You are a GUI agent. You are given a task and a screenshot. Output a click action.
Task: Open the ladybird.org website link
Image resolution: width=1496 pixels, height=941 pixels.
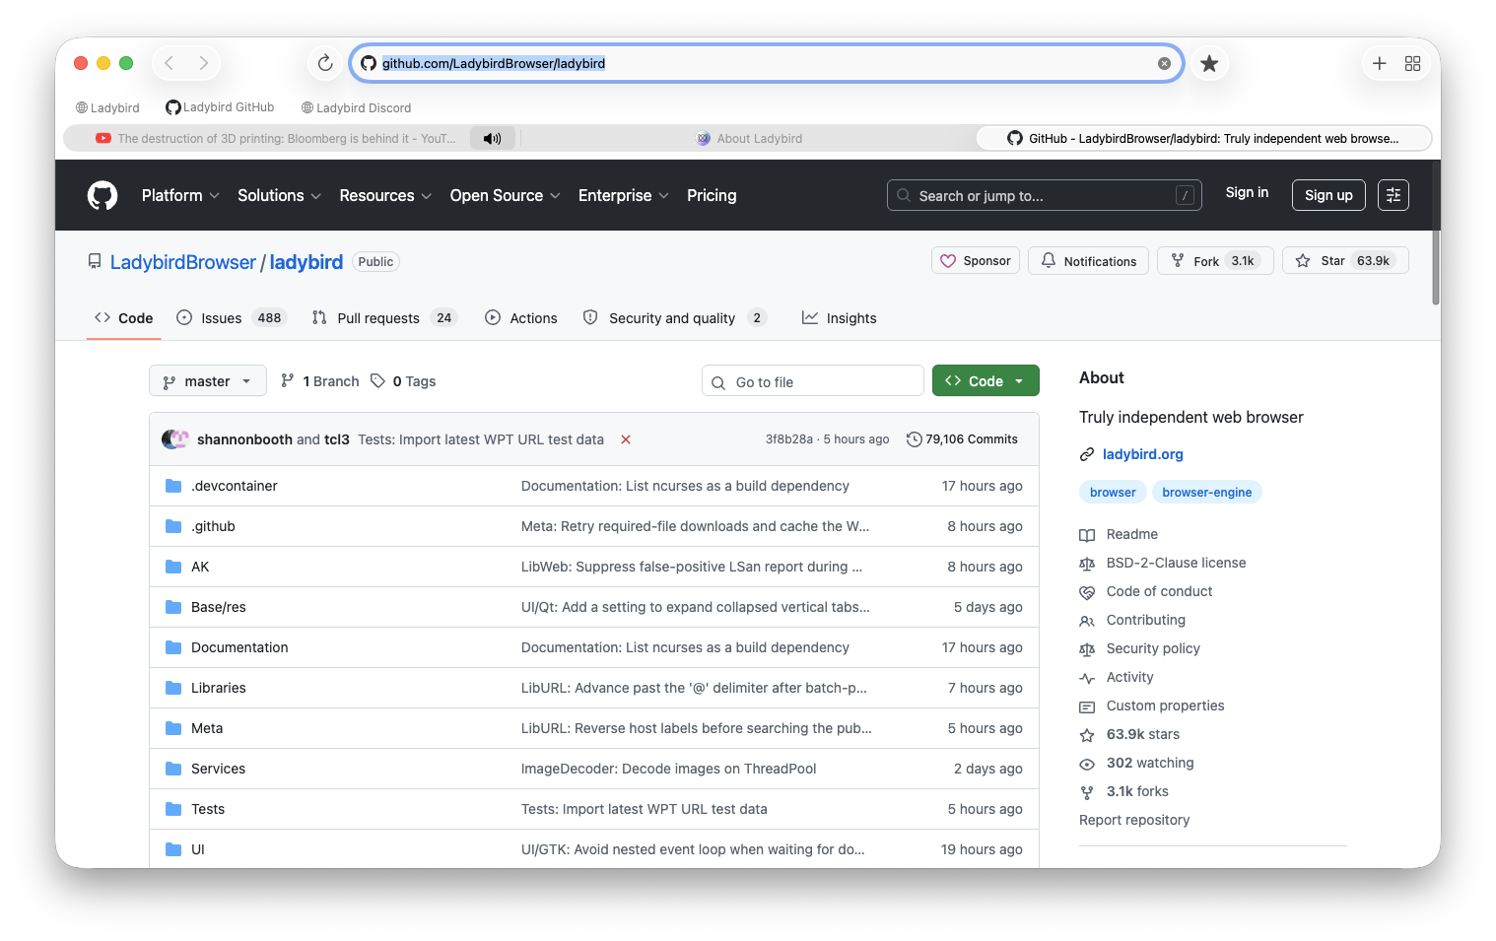point(1143,454)
